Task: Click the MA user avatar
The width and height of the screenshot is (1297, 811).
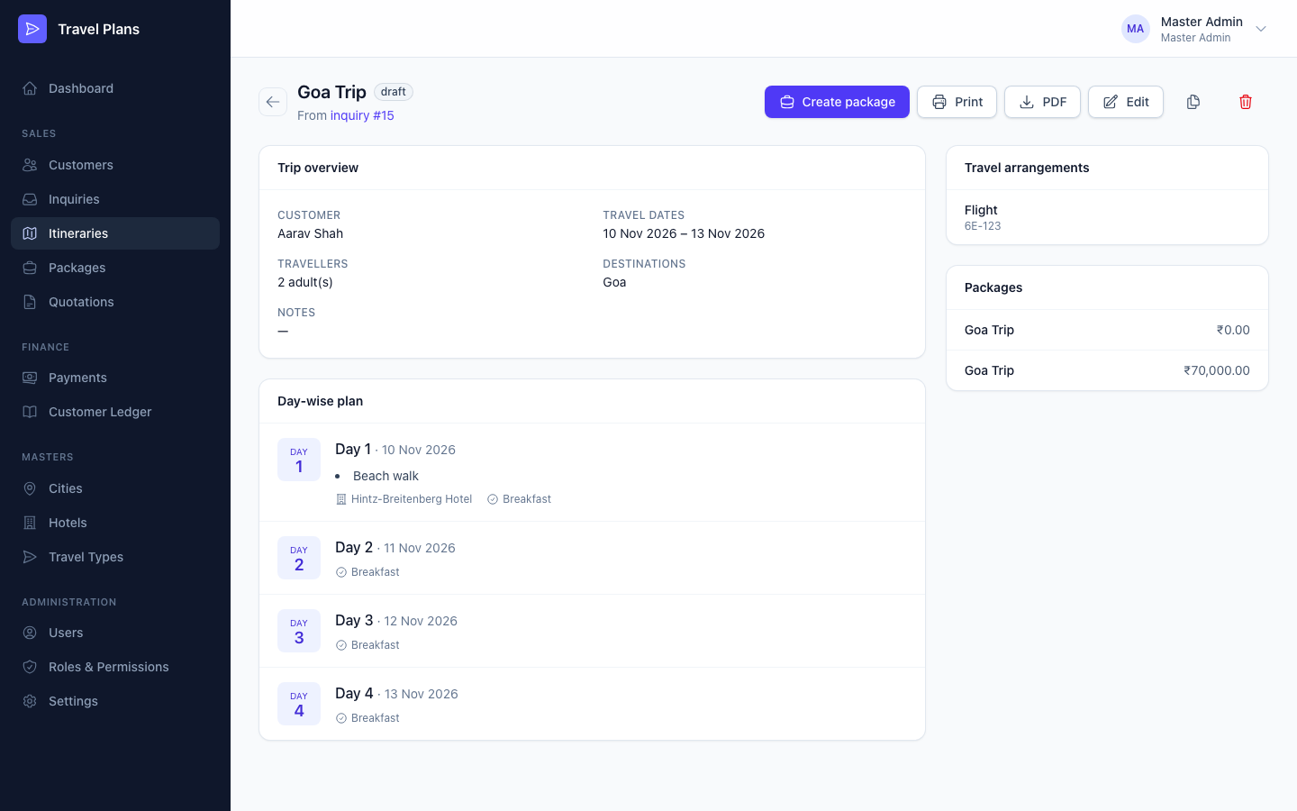Action: [x=1136, y=29]
